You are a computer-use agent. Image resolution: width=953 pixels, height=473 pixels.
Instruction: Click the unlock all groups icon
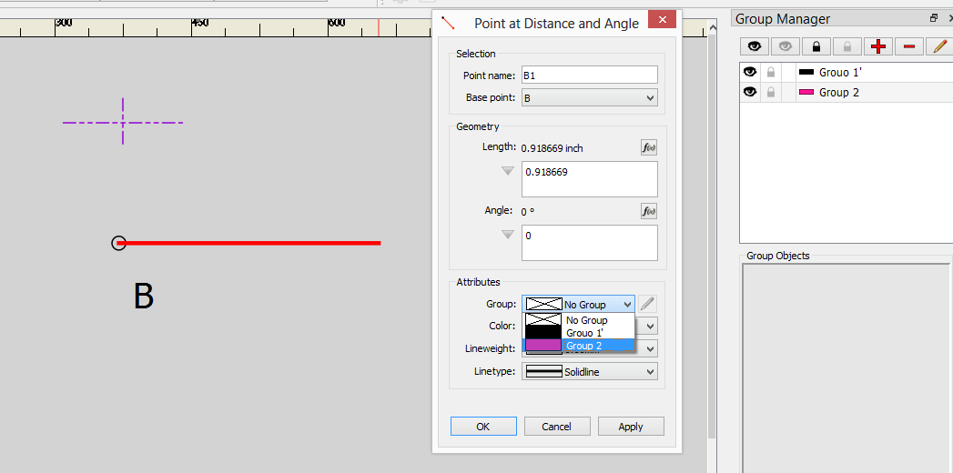point(847,46)
